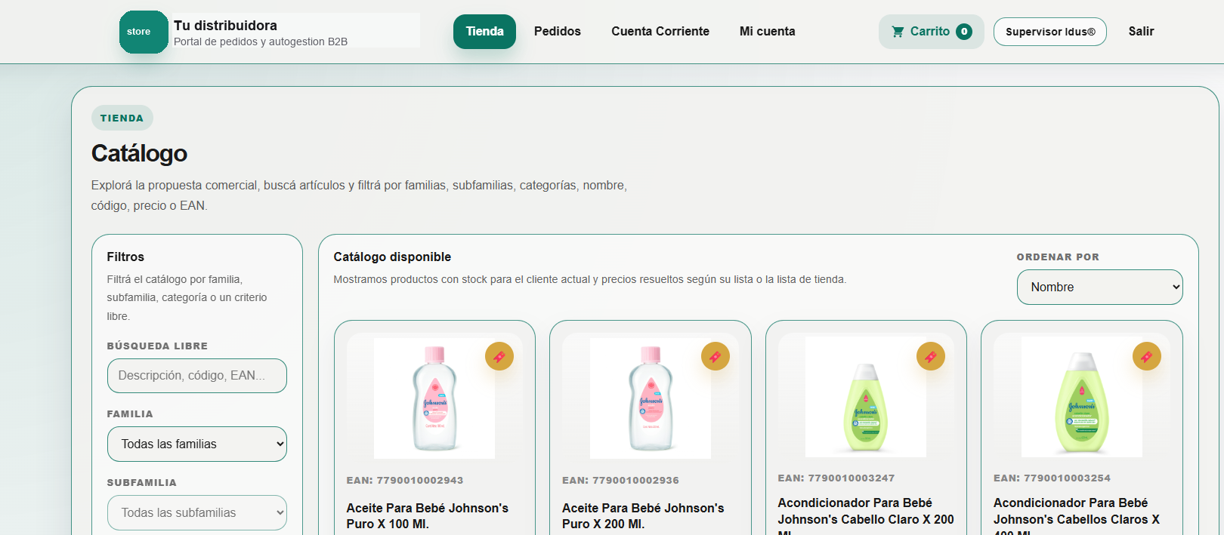Open Acondicionador Cabellos Claros X 400 image
Screen dimensions: 1224x535
1082,397
